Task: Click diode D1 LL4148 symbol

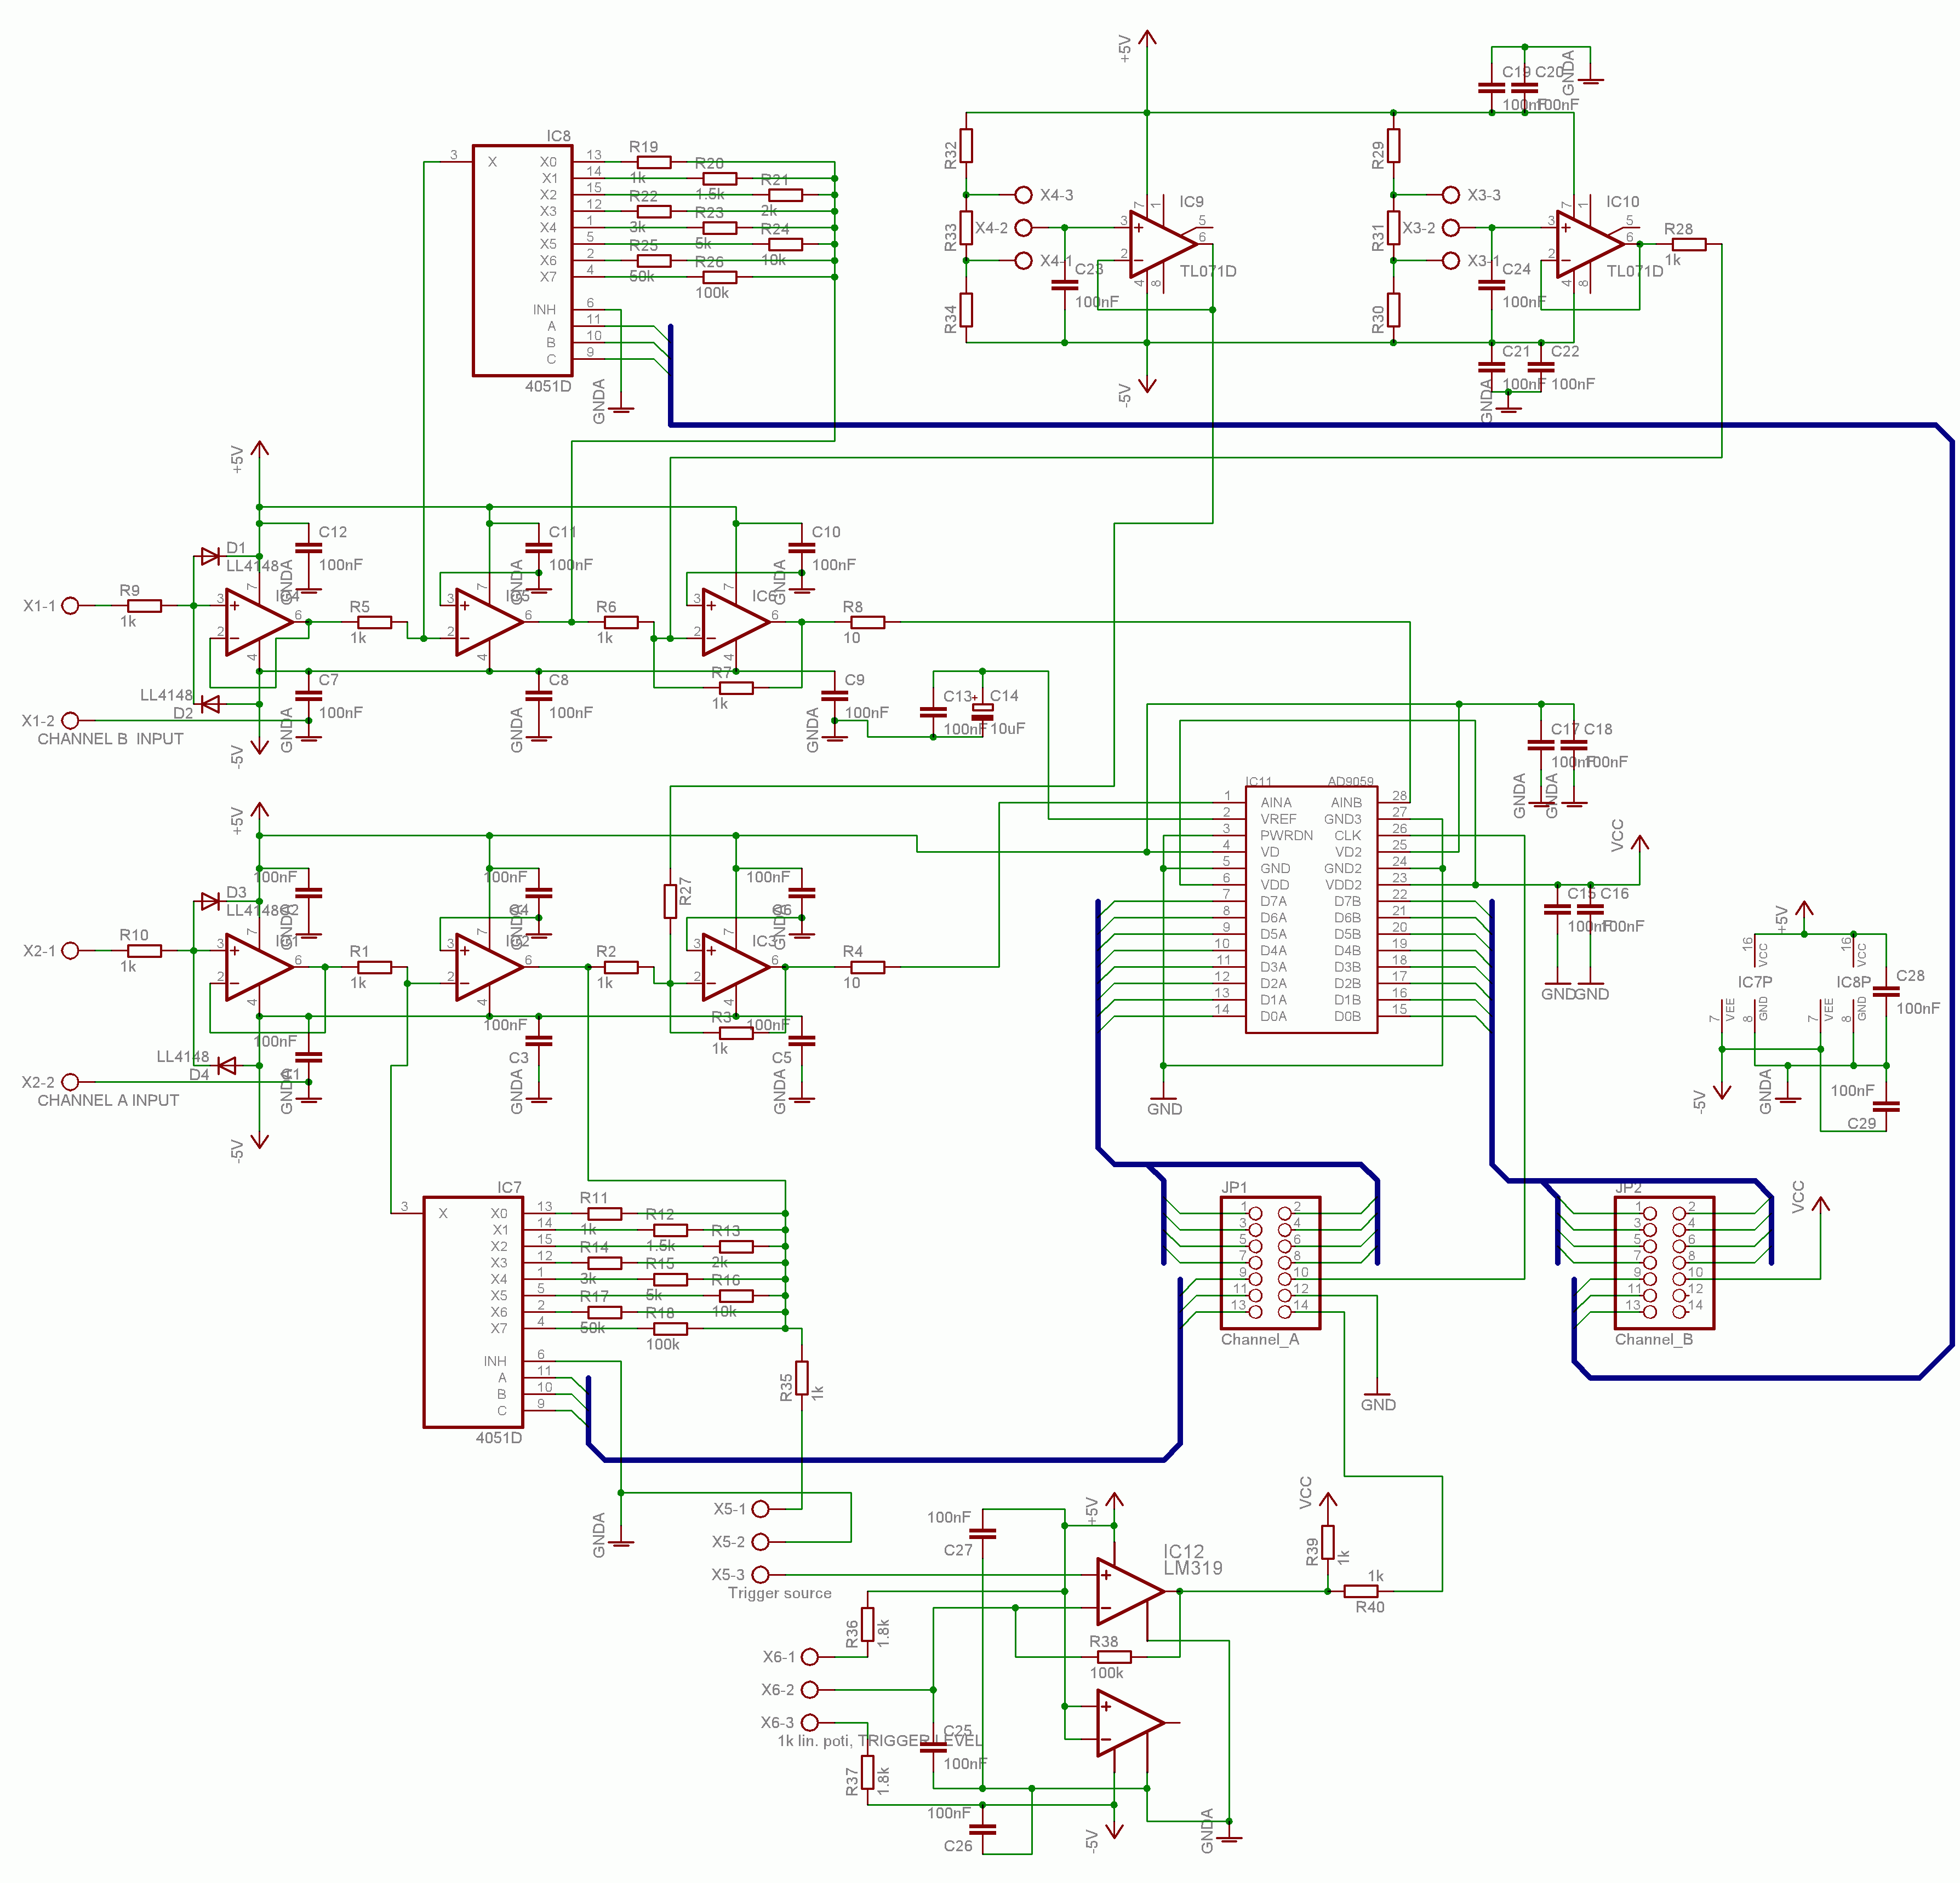Action: click(x=210, y=556)
